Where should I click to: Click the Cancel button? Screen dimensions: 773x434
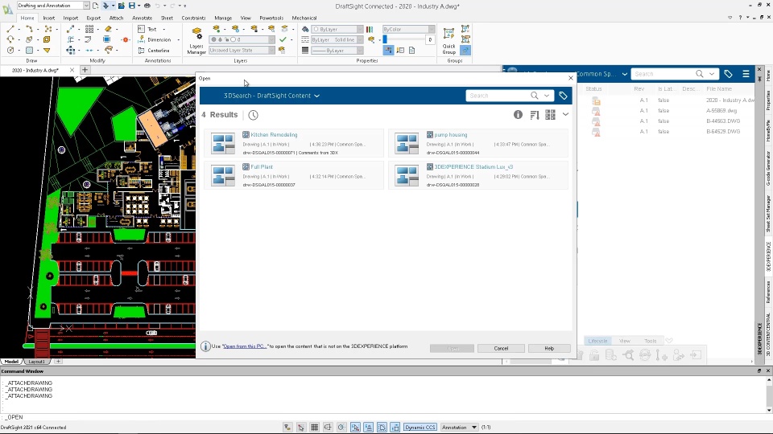tap(501, 348)
